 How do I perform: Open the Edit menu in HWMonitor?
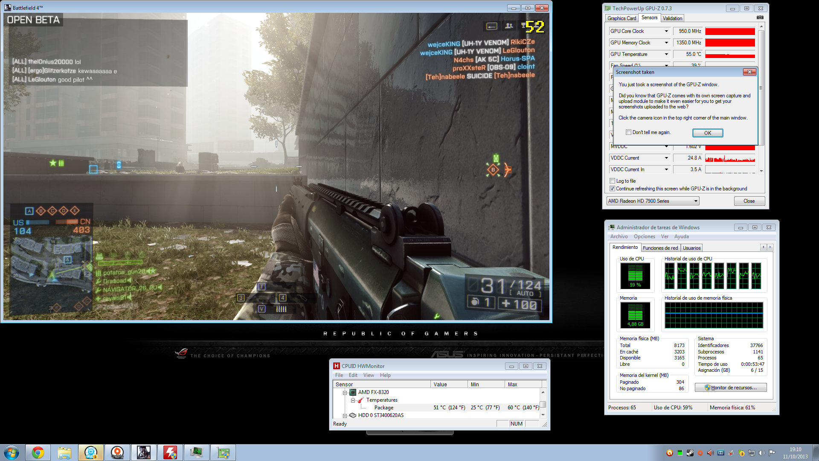click(353, 375)
